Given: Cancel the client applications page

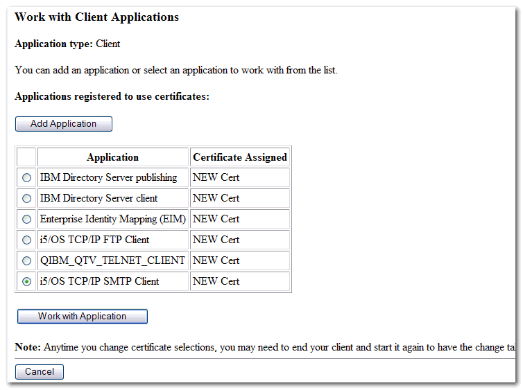Looking at the screenshot, I should [x=40, y=372].
